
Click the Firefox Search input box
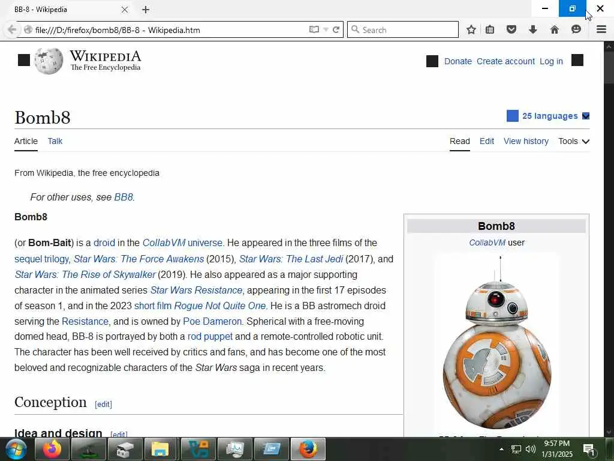click(x=402, y=30)
